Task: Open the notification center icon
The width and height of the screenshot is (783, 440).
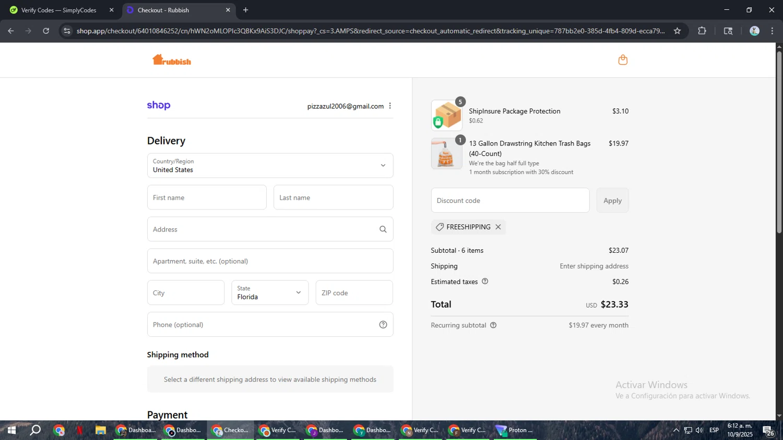Action: point(768,431)
